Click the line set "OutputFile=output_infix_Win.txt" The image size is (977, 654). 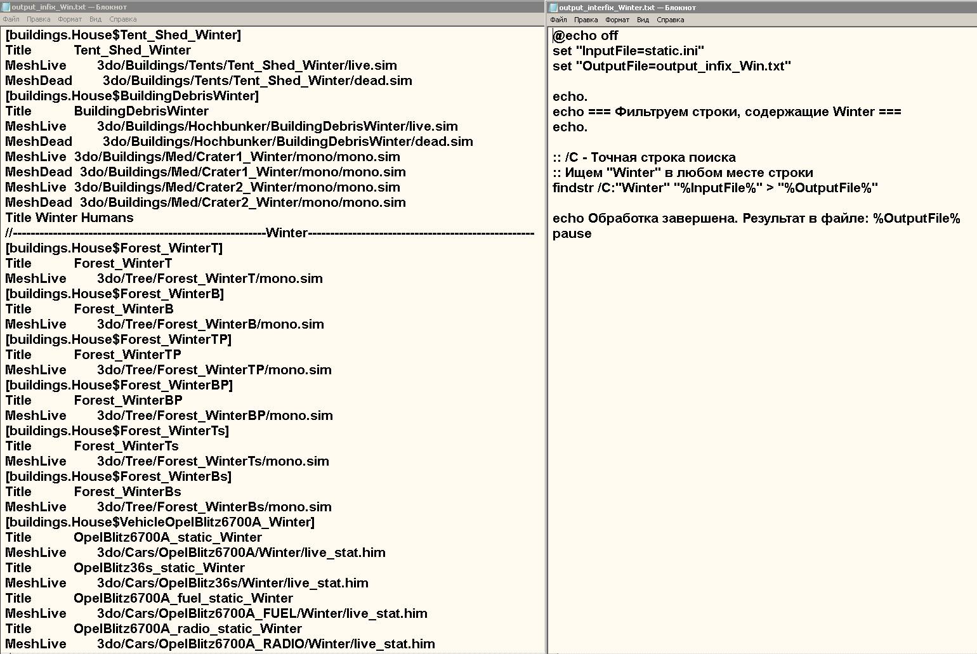click(x=672, y=66)
